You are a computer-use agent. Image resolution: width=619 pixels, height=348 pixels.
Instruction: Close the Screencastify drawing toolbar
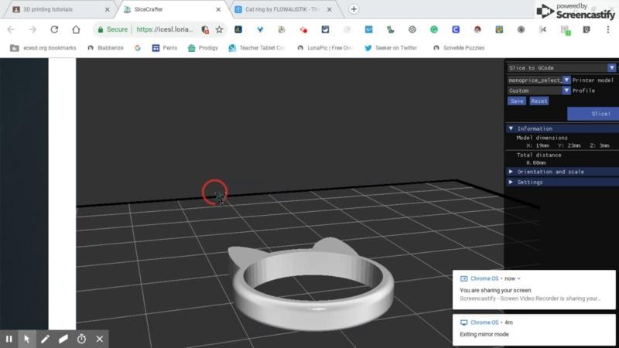click(x=100, y=339)
